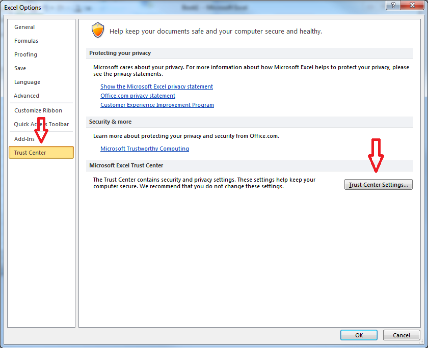Image resolution: width=428 pixels, height=348 pixels.
Task: Select Add-Ins category
Action: 24,139
